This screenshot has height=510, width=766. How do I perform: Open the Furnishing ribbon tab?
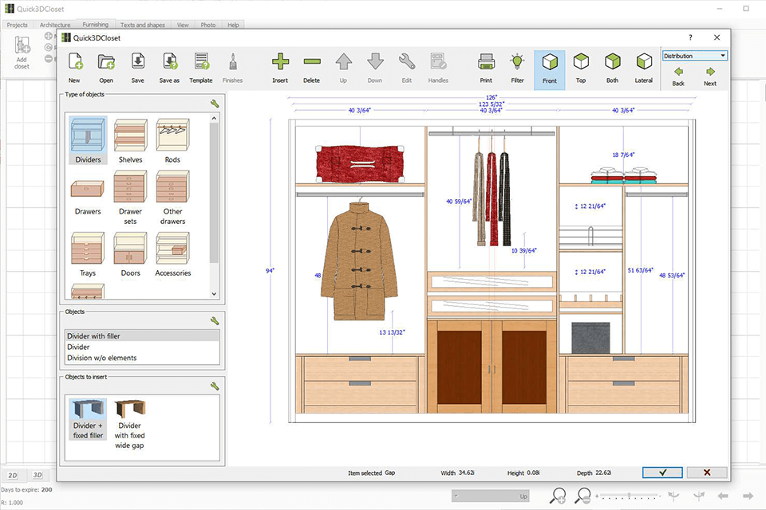(96, 25)
